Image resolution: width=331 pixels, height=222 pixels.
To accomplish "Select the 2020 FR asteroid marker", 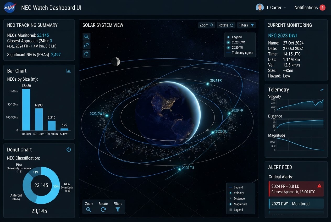I will [x=229, y=113].
